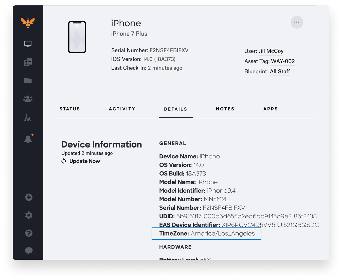The width and height of the screenshot is (342, 280).
Task: Open the three-dot actions menu
Action: coord(297,22)
